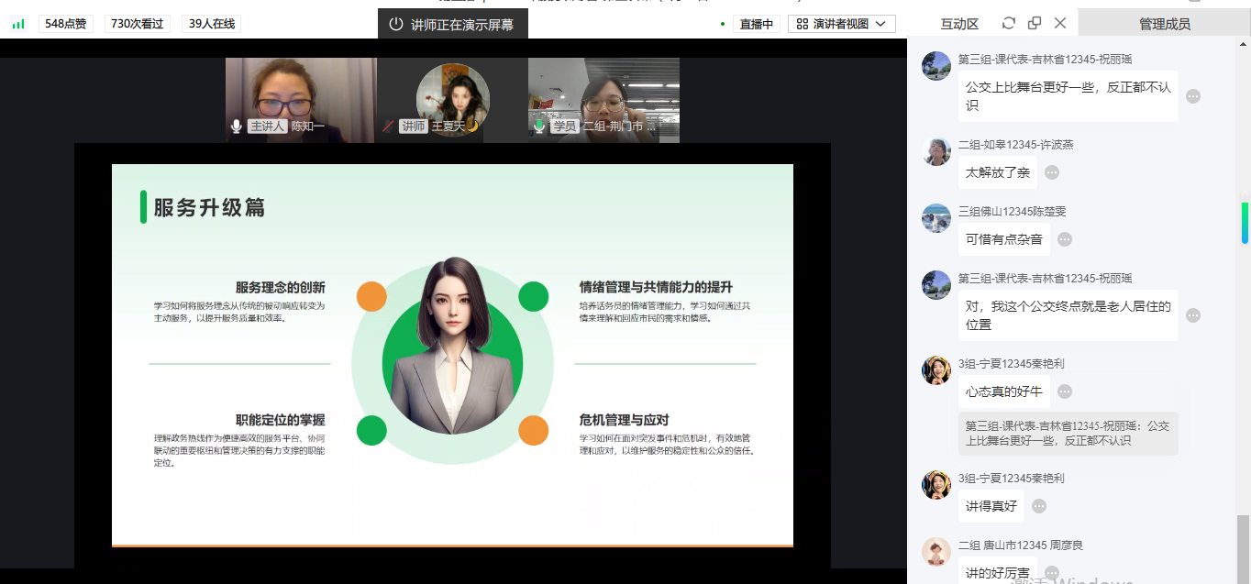The image size is (1251, 584).
Task: Switch to the 管理成员 tab
Action: [1164, 24]
